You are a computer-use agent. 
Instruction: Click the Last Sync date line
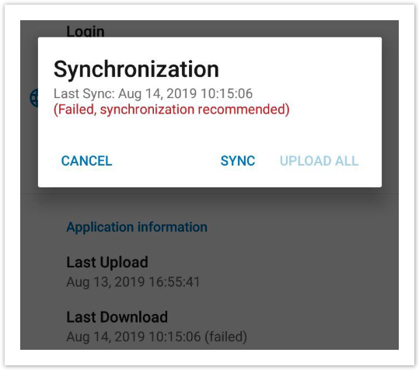[x=153, y=93]
